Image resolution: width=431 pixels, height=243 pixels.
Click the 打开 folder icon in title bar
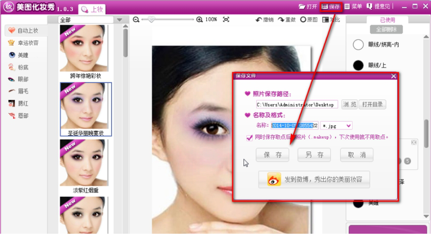click(302, 6)
